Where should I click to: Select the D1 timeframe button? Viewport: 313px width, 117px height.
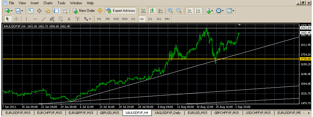150,19
